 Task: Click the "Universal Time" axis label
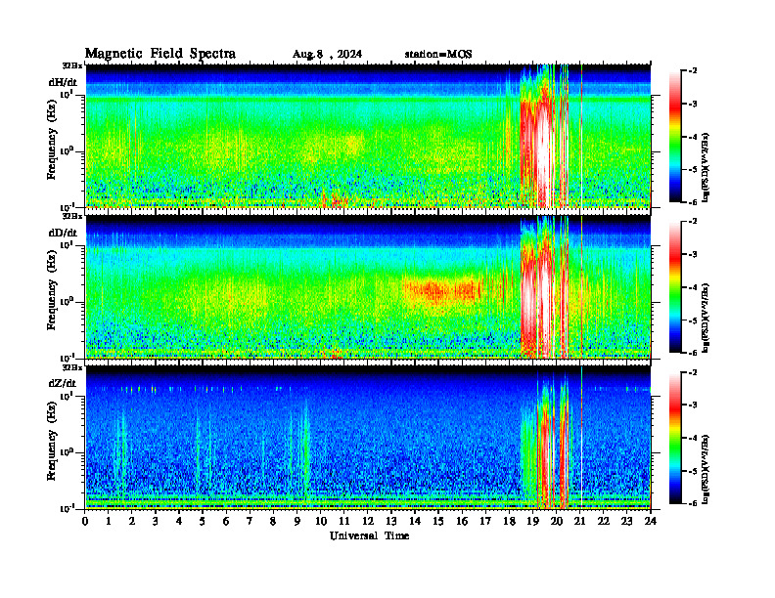369,535
